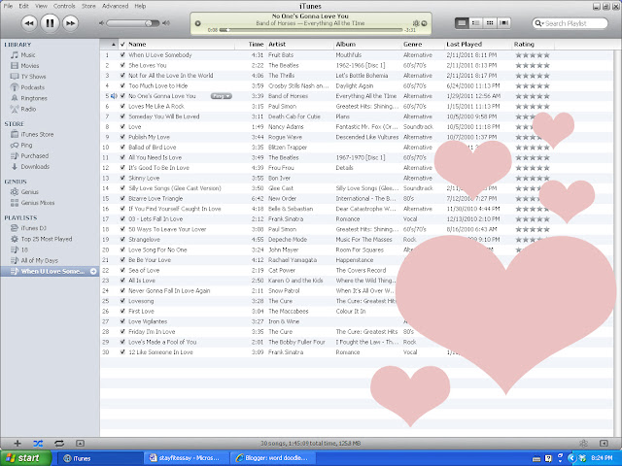Toggle shuffle at the bottom bar
This screenshot has height=466, width=622.
pos(38,444)
